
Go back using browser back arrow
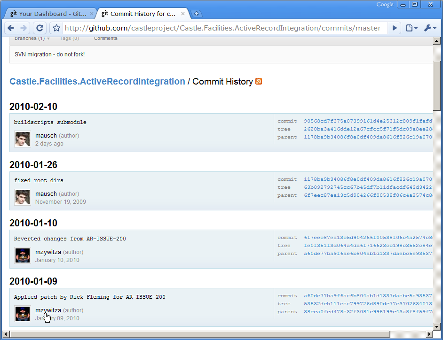pyautogui.click(x=11, y=28)
